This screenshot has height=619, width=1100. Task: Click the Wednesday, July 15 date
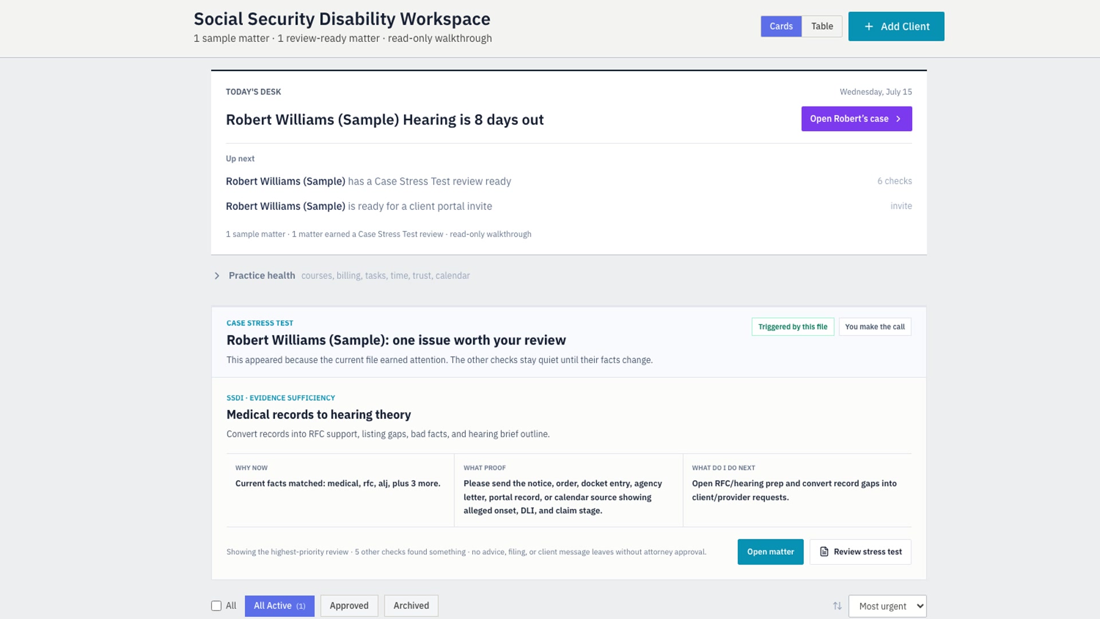click(x=875, y=92)
